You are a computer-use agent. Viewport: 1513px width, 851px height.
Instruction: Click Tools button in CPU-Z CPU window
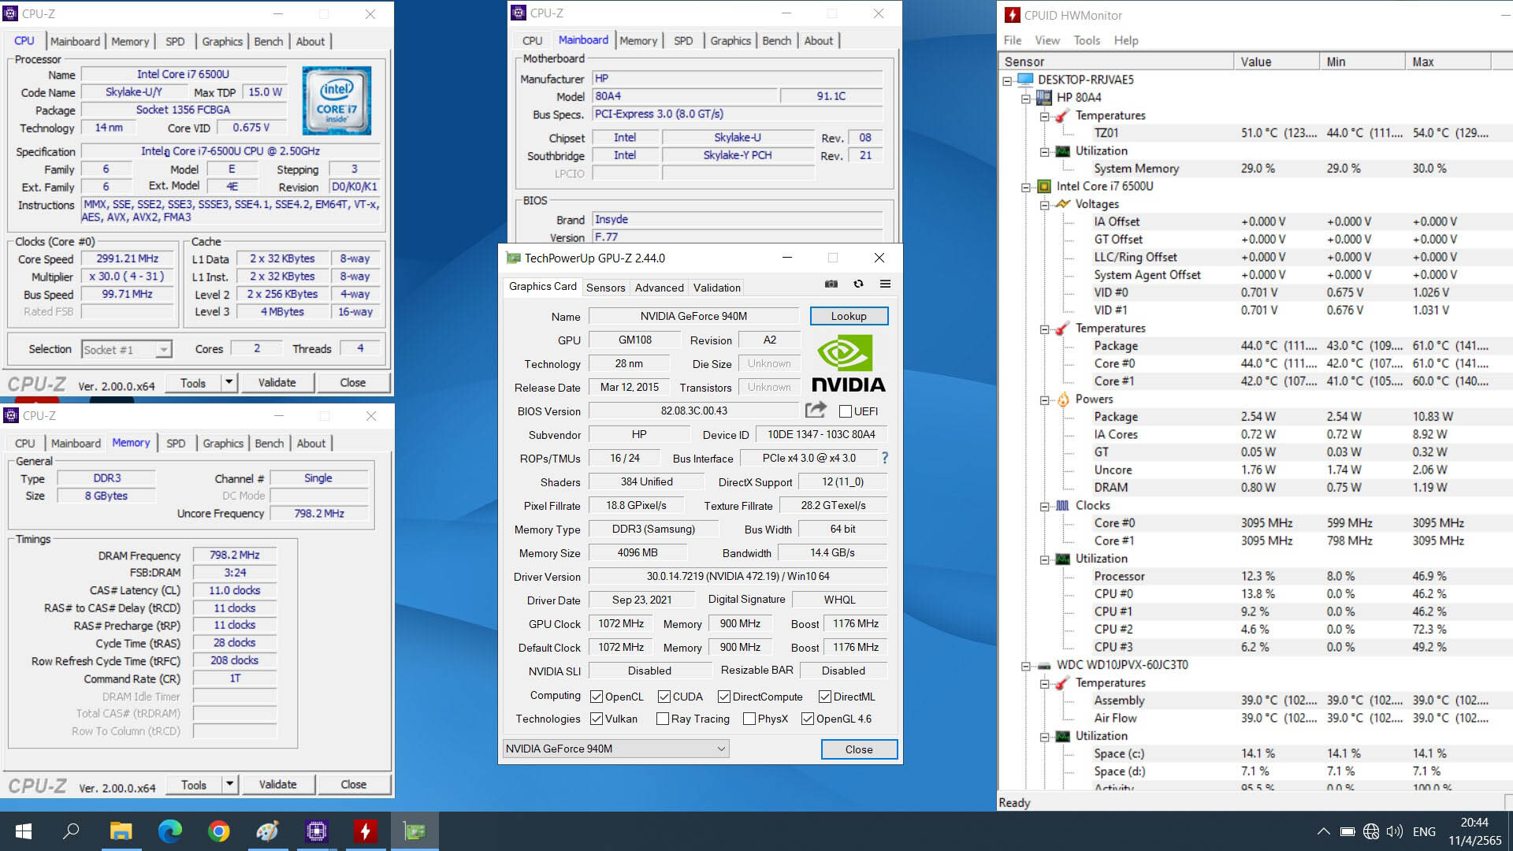point(193,382)
